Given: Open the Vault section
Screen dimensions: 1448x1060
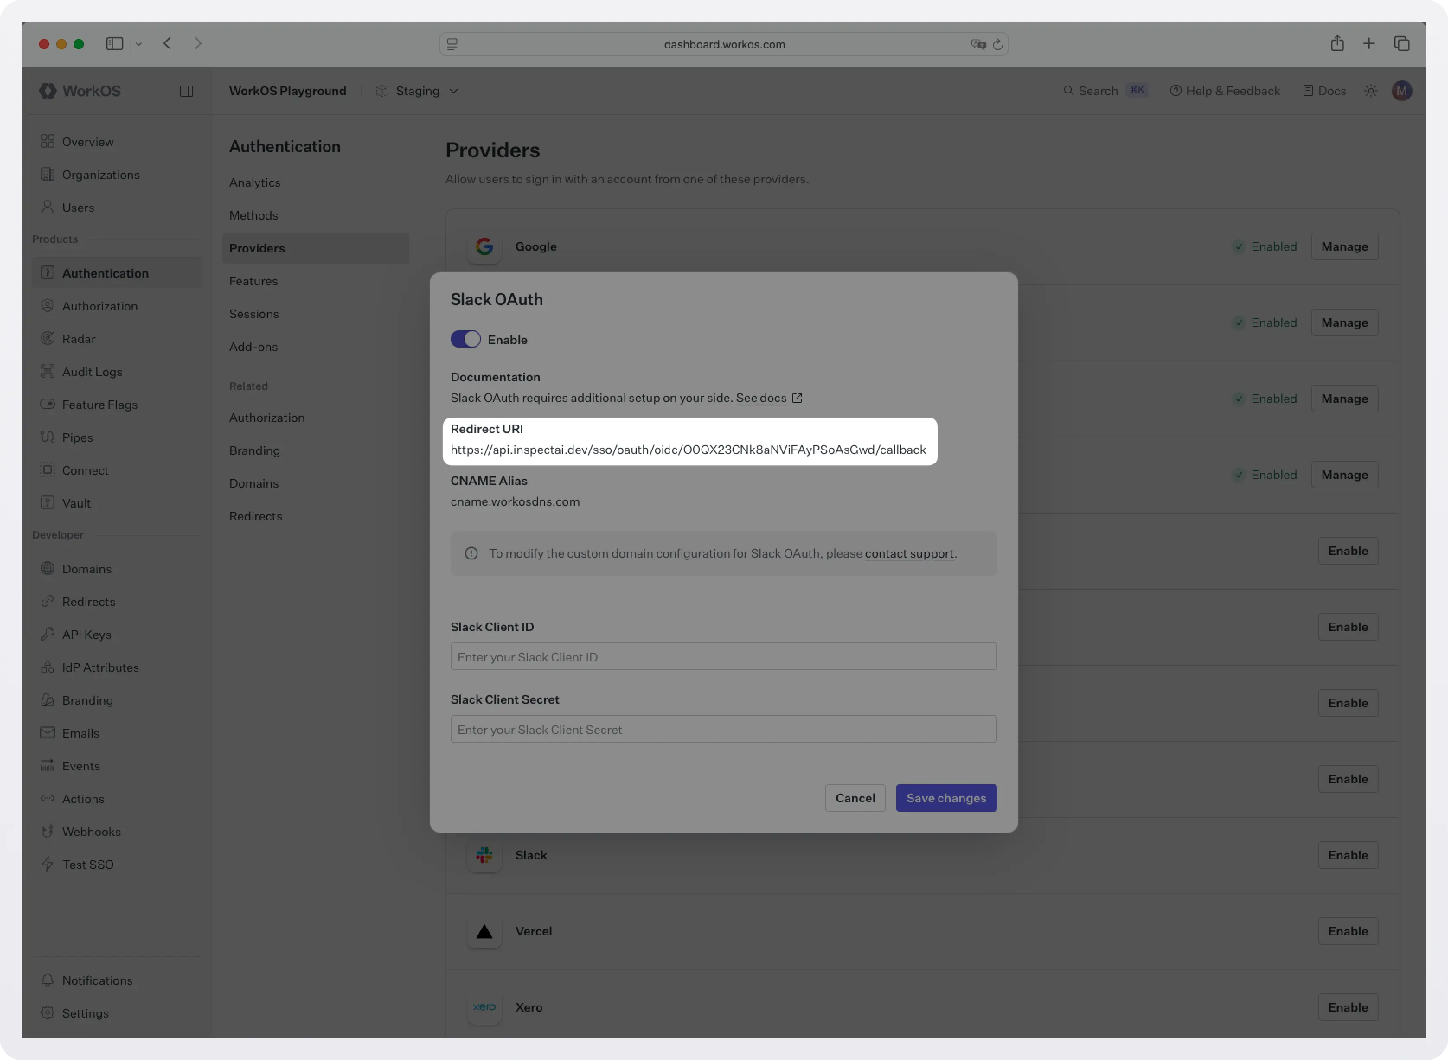Looking at the screenshot, I should tap(77, 503).
